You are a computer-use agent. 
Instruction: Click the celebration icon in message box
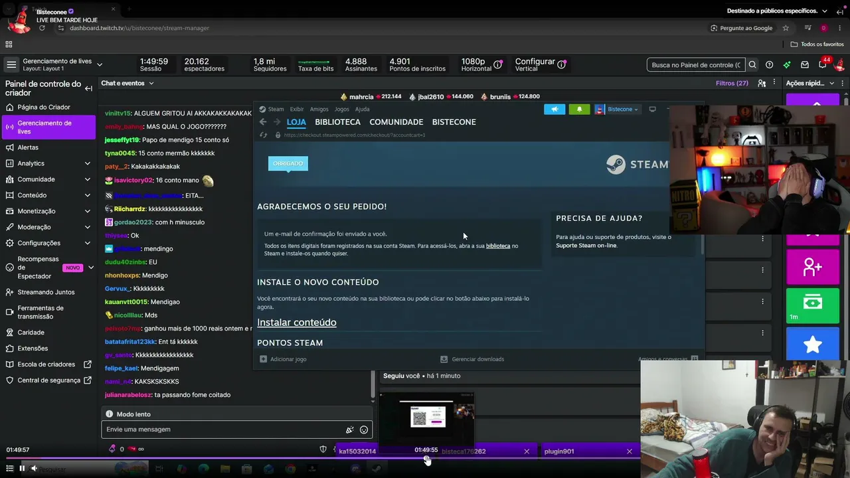349,430
